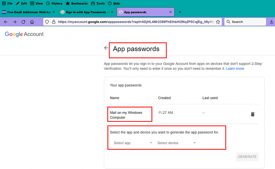Open the File menu
275x169 pixels.
(7, 3)
